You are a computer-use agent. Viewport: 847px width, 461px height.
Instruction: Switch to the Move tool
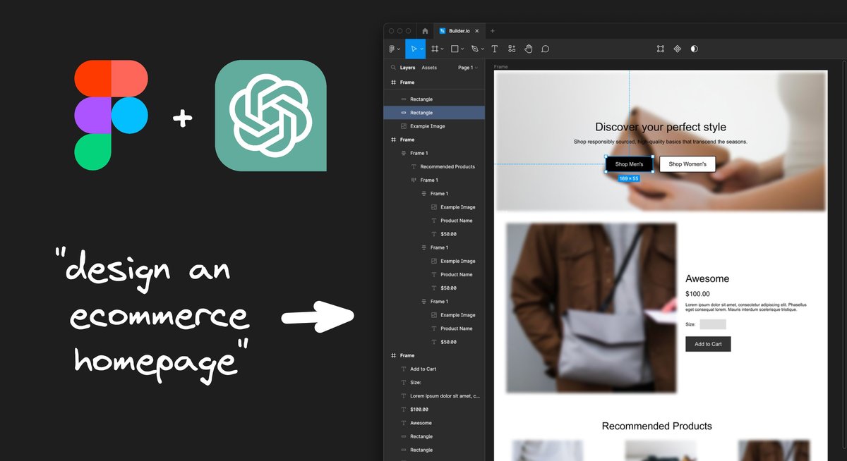point(414,49)
